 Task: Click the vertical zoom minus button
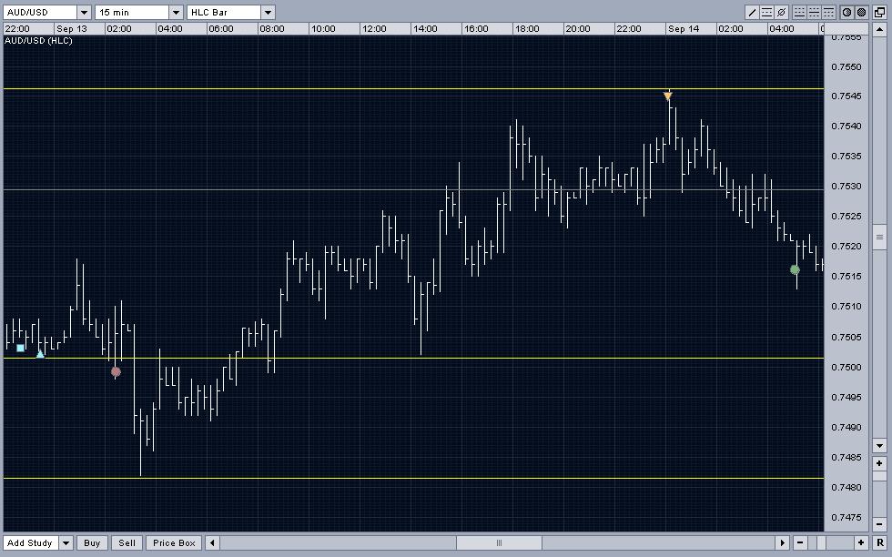(879, 524)
